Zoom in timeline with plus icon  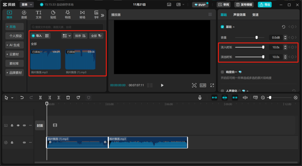[296, 97]
